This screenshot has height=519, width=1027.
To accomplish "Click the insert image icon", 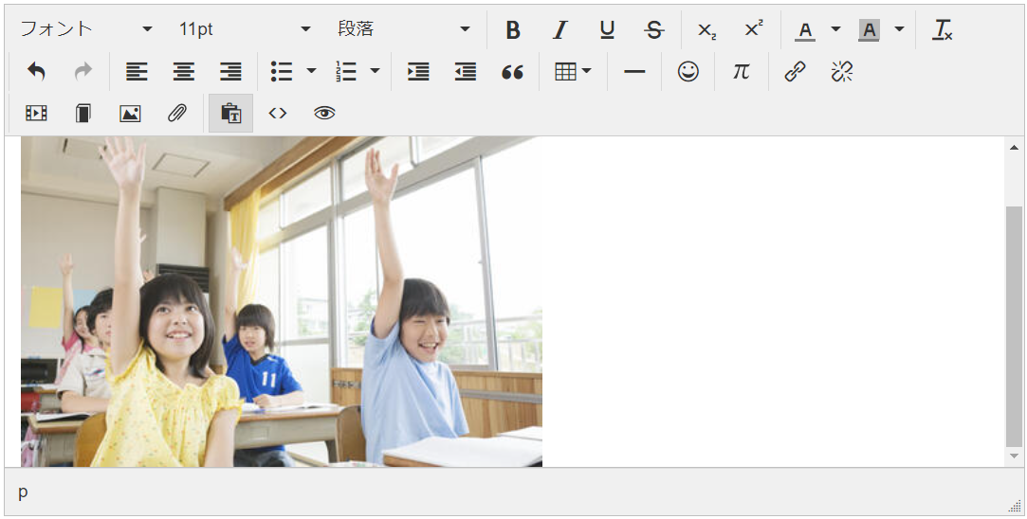I will [130, 114].
